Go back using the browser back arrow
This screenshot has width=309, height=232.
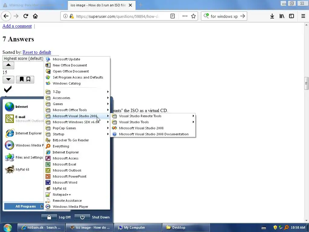tap(6, 16)
